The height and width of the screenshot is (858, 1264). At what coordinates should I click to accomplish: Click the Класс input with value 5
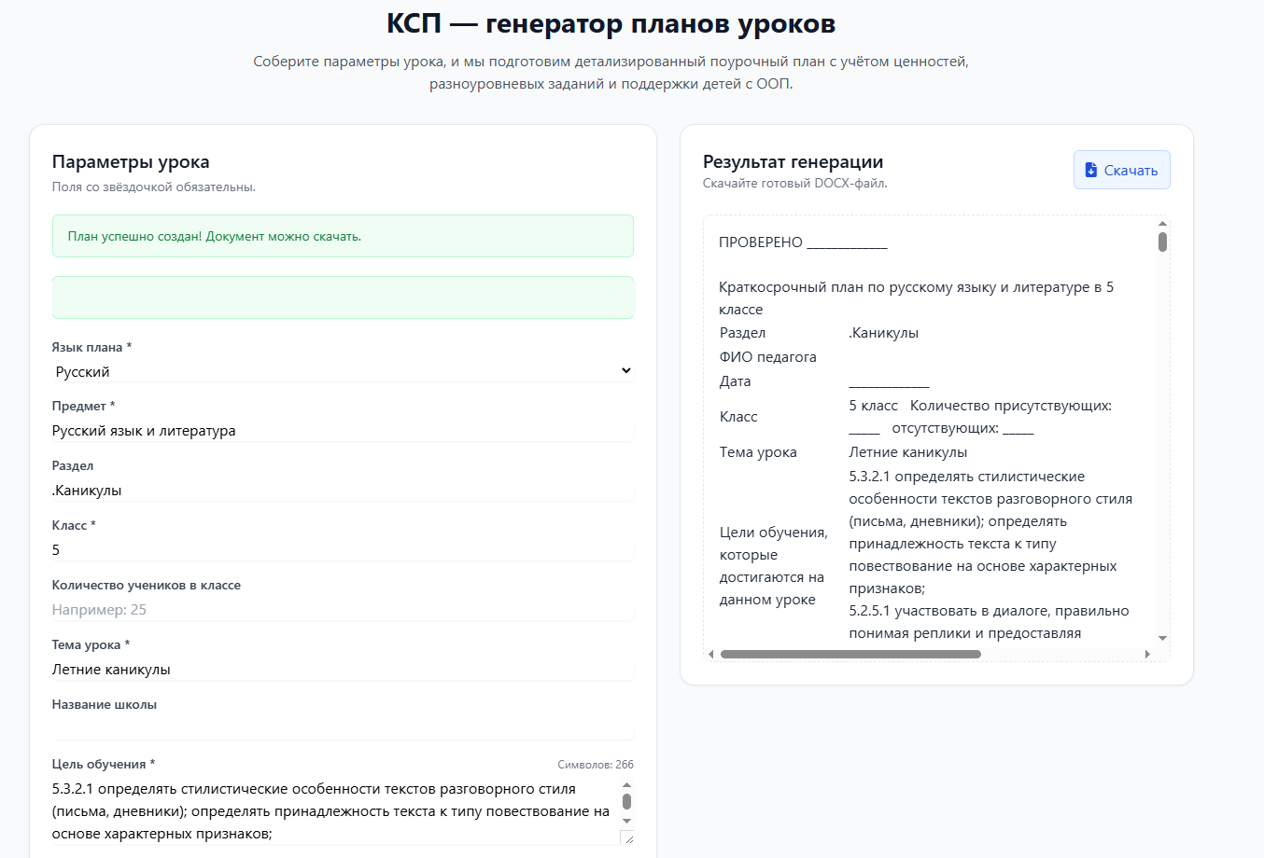coord(343,550)
